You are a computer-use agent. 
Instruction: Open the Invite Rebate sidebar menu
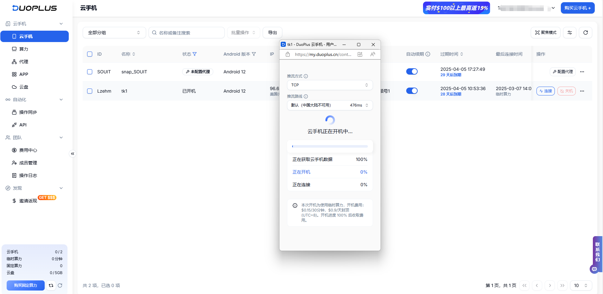35,201
